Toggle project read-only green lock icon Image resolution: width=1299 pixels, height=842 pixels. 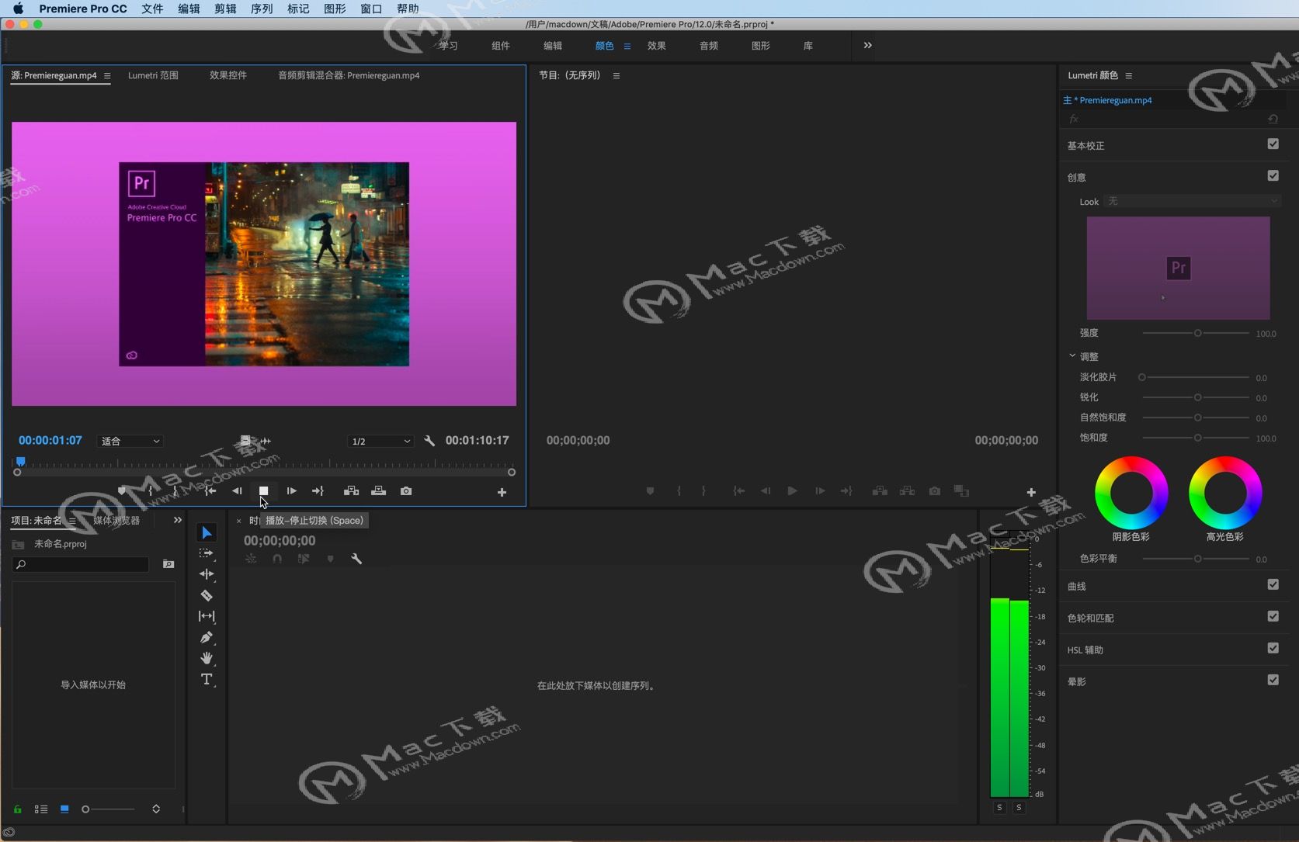click(x=17, y=809)
